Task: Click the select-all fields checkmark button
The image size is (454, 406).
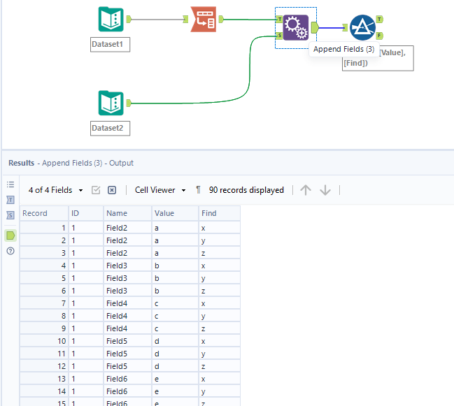Action: [97, 190]
